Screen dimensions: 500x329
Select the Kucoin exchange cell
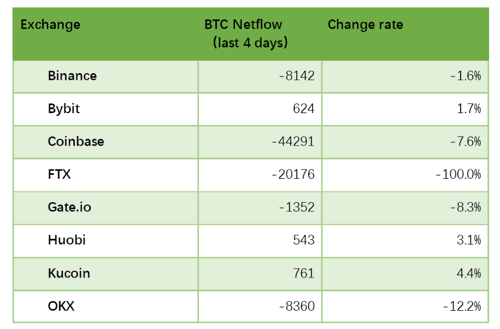[x=69, y=273]
